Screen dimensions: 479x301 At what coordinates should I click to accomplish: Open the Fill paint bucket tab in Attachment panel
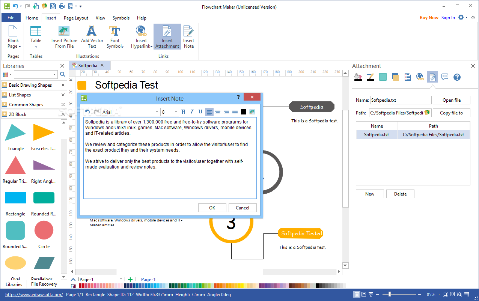[x=358, y=77]
